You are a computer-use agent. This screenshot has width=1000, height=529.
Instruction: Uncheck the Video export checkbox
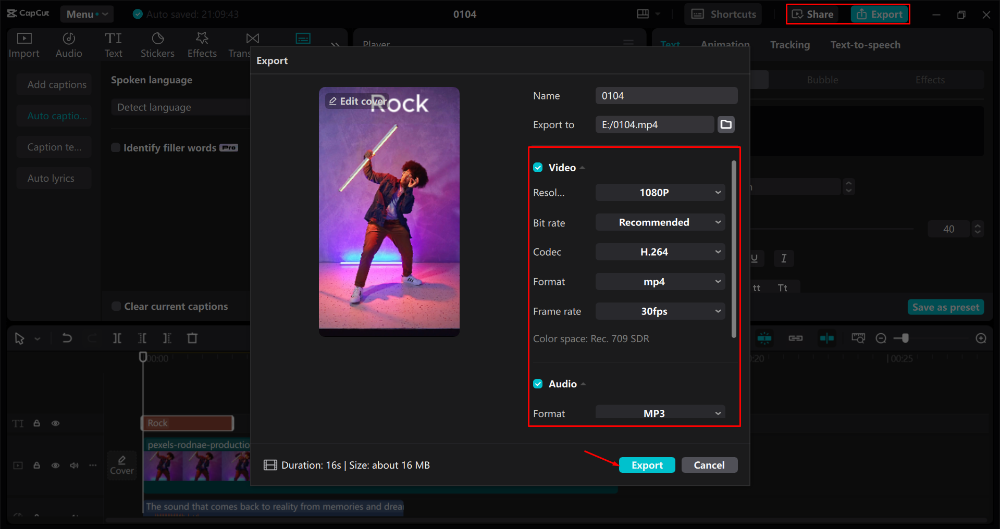tap(538, 167)
